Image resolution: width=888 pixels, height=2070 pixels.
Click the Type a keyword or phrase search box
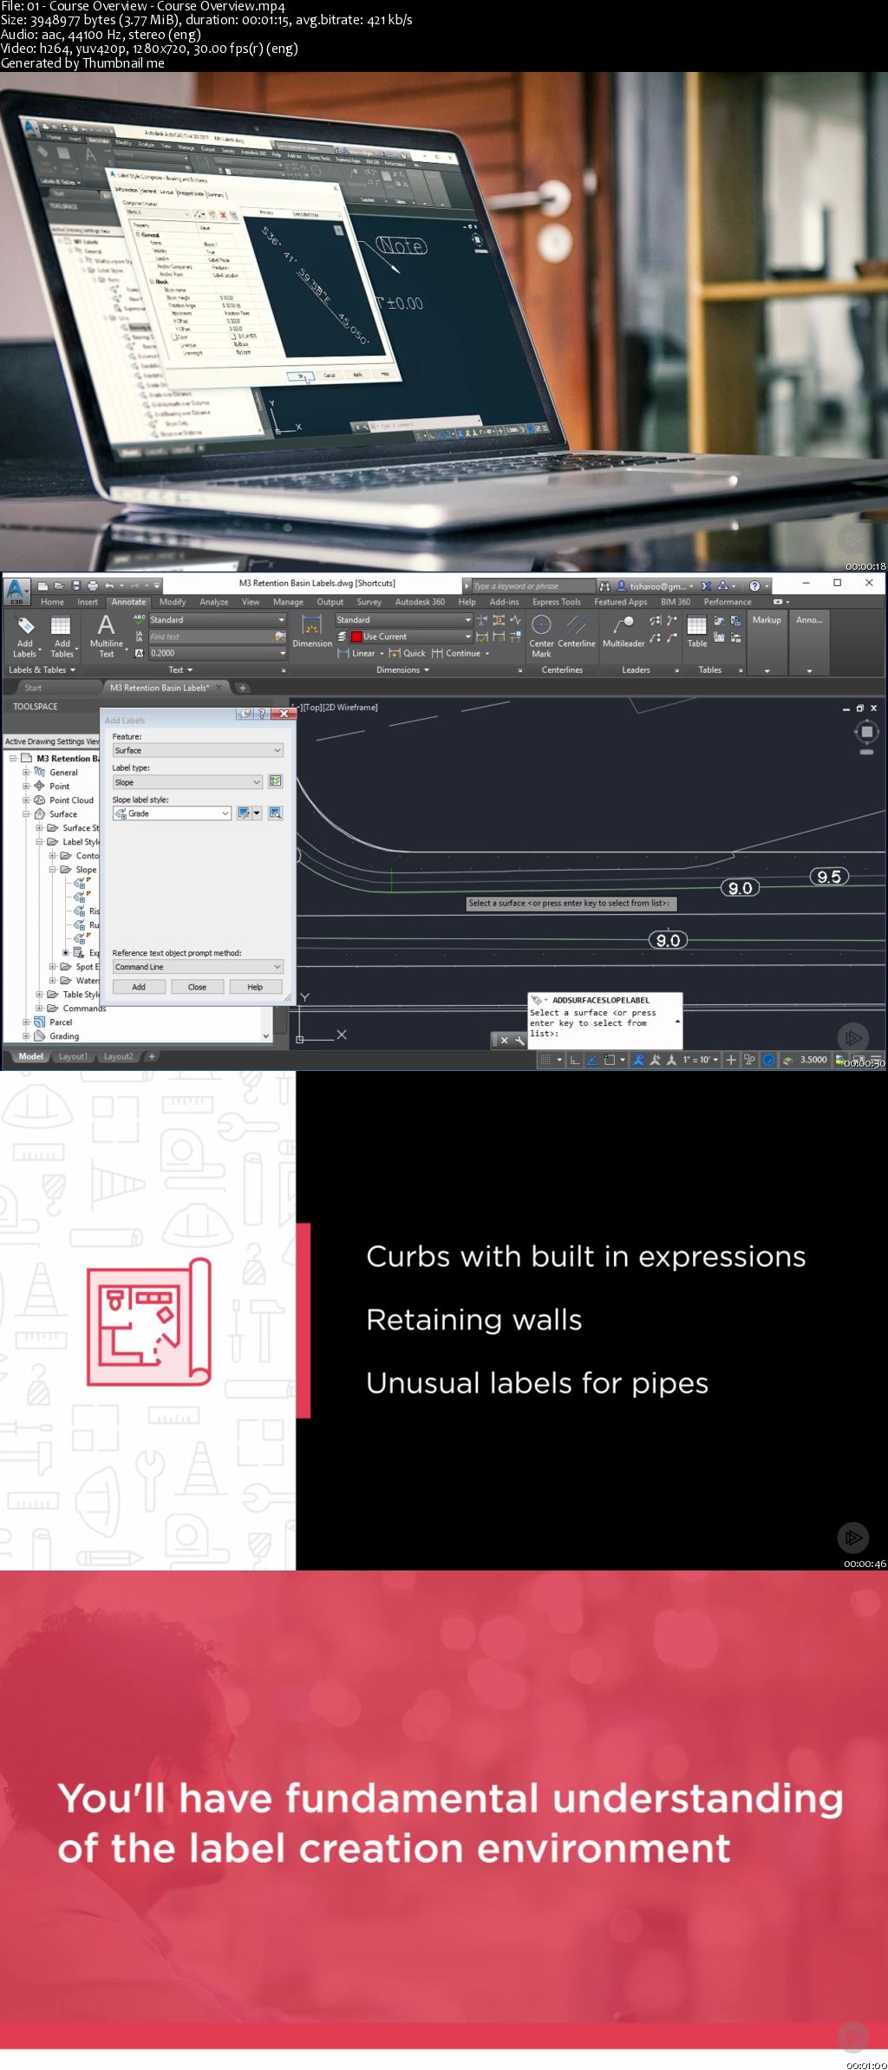pyautogui.click(x=533, y=586)
